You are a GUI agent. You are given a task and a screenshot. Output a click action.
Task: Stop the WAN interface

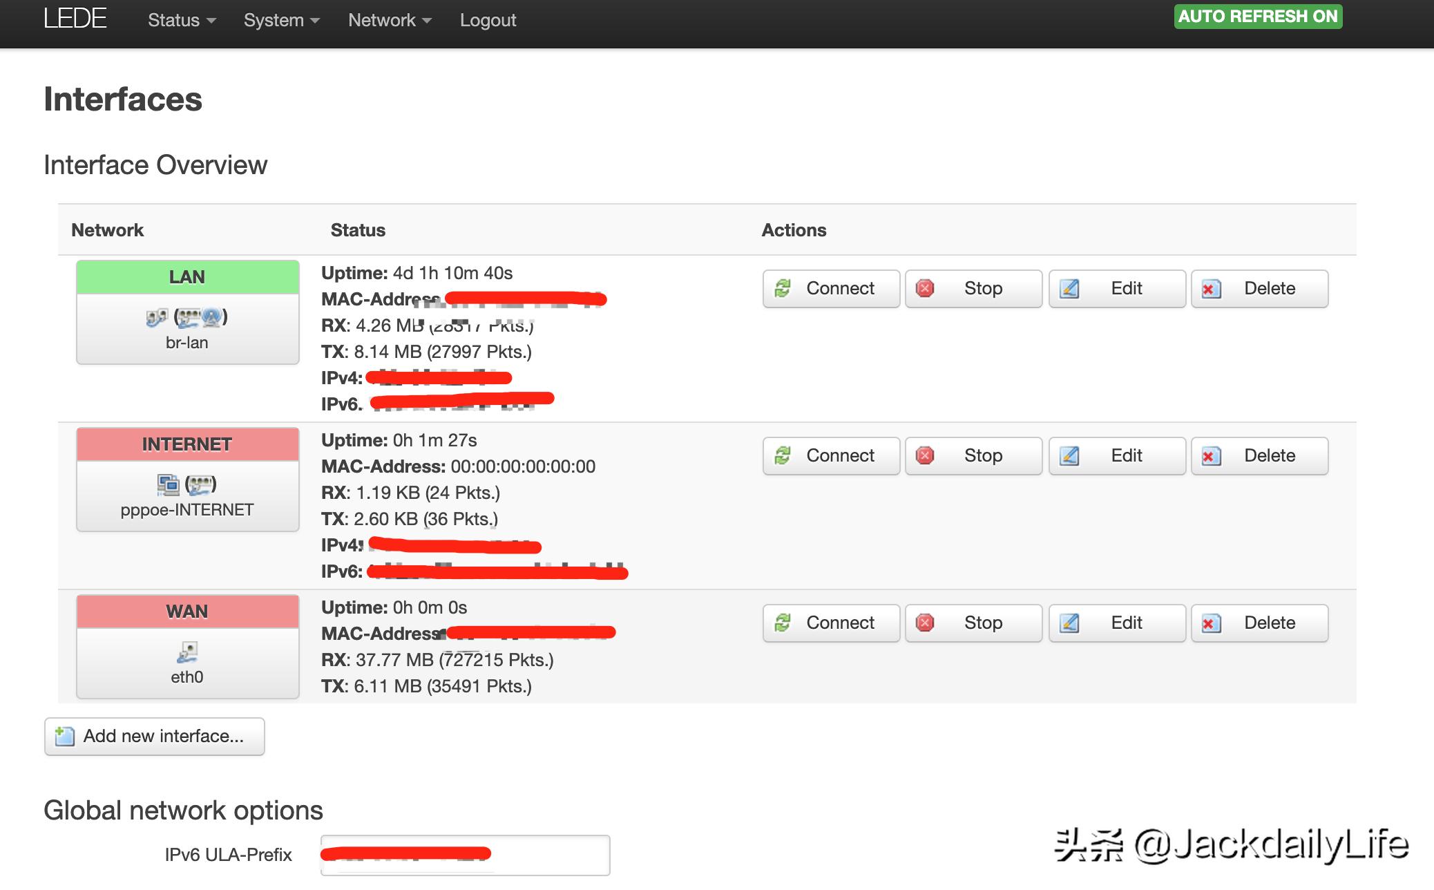pyautogui.click(x=973, y=623)
